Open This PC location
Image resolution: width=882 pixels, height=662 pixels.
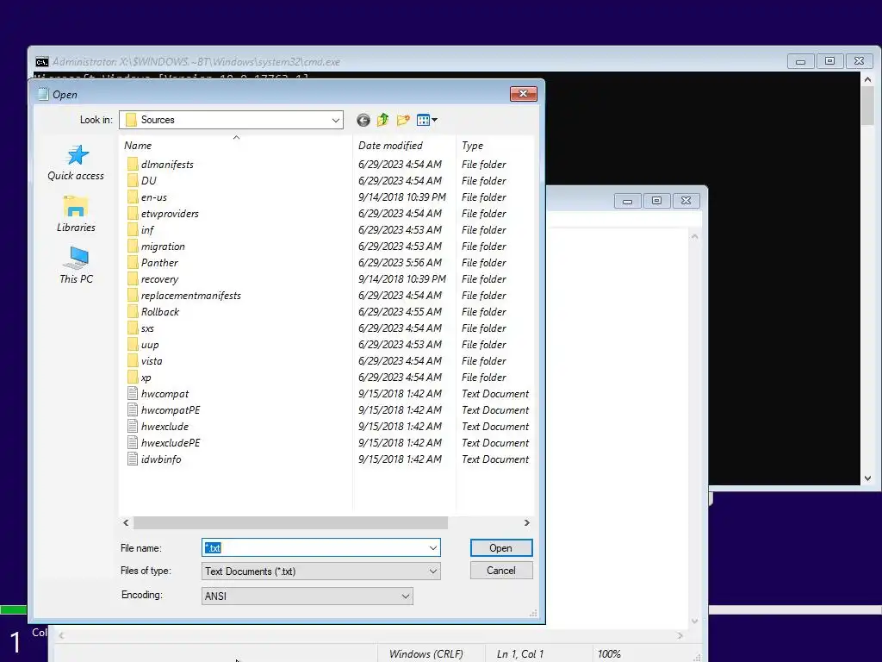(76, 265)
